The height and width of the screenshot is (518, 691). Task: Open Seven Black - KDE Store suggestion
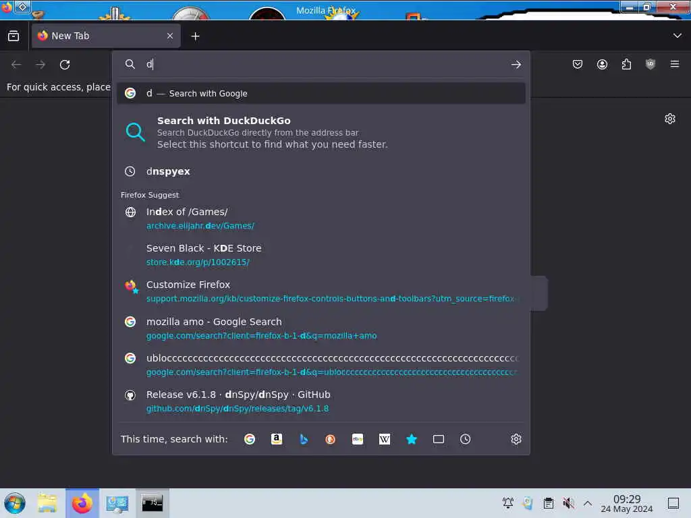click(321, 255)
